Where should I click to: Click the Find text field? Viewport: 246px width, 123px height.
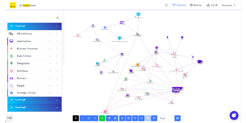166,118
